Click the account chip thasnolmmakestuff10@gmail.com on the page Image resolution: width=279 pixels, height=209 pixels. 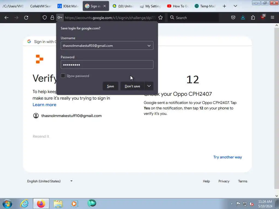67,116
